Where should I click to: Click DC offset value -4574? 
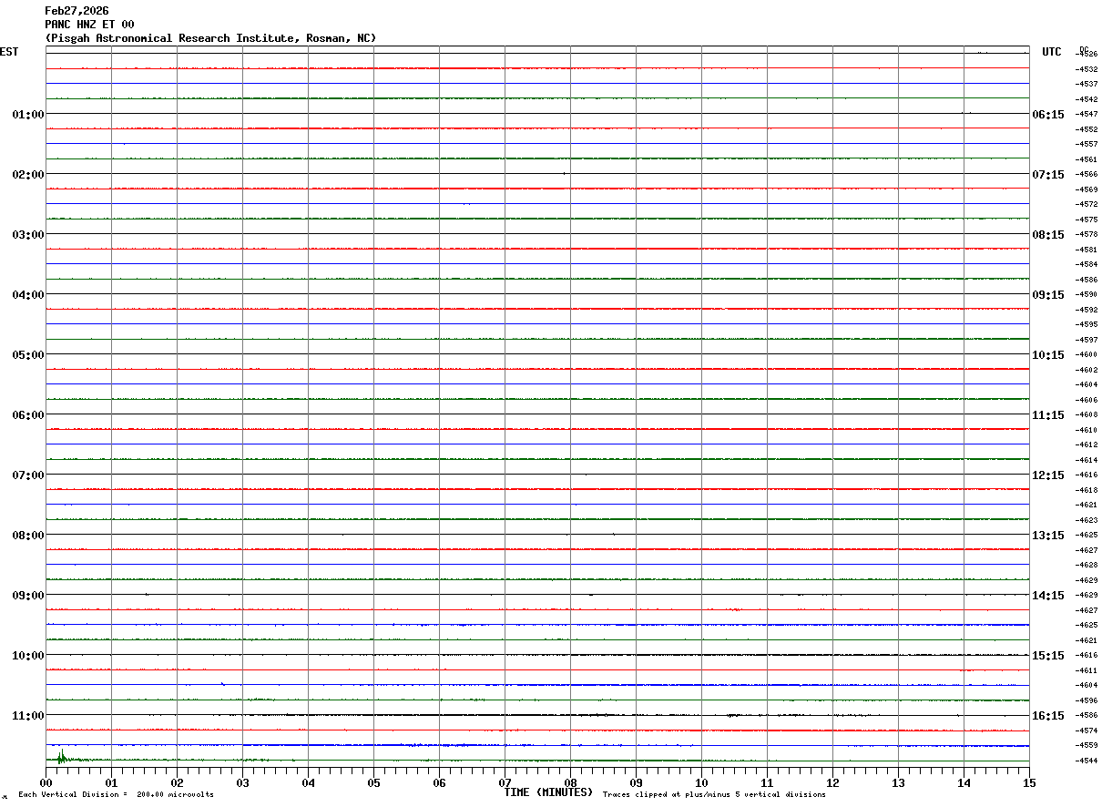(1087, 730)
